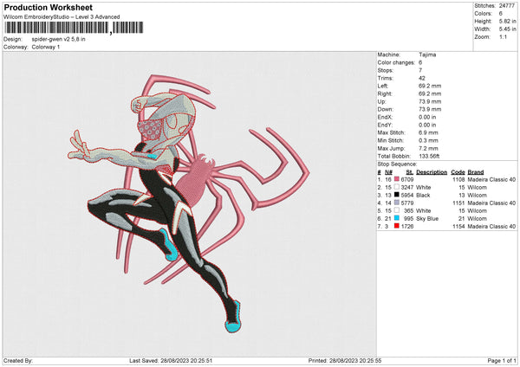Image resolution: width=520 pixels, height=367 pixels.
Task: Click the worksheet barcode
Action: (x=74, y=28)
